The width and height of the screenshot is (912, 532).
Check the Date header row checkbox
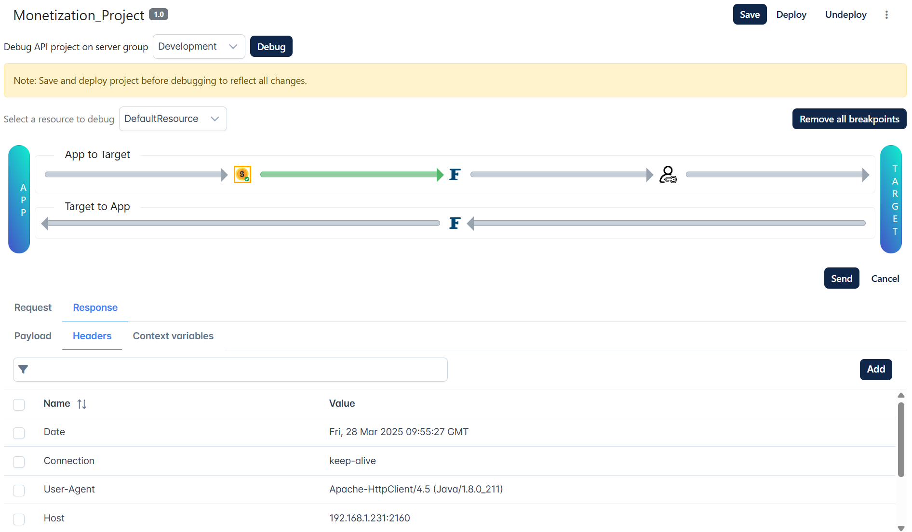pos(19,433)
